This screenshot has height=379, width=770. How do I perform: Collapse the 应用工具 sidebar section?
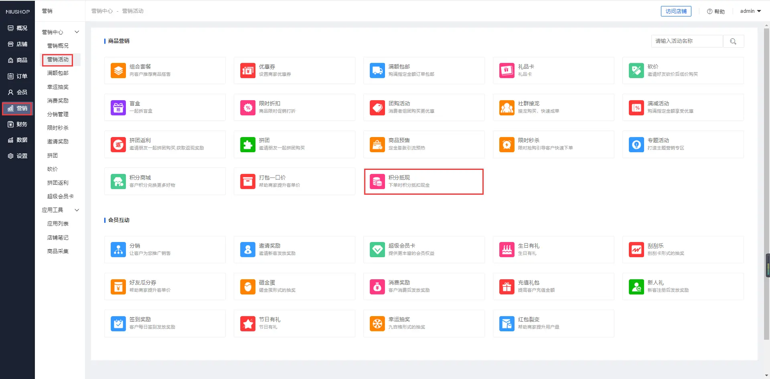(x=77, y=210)
